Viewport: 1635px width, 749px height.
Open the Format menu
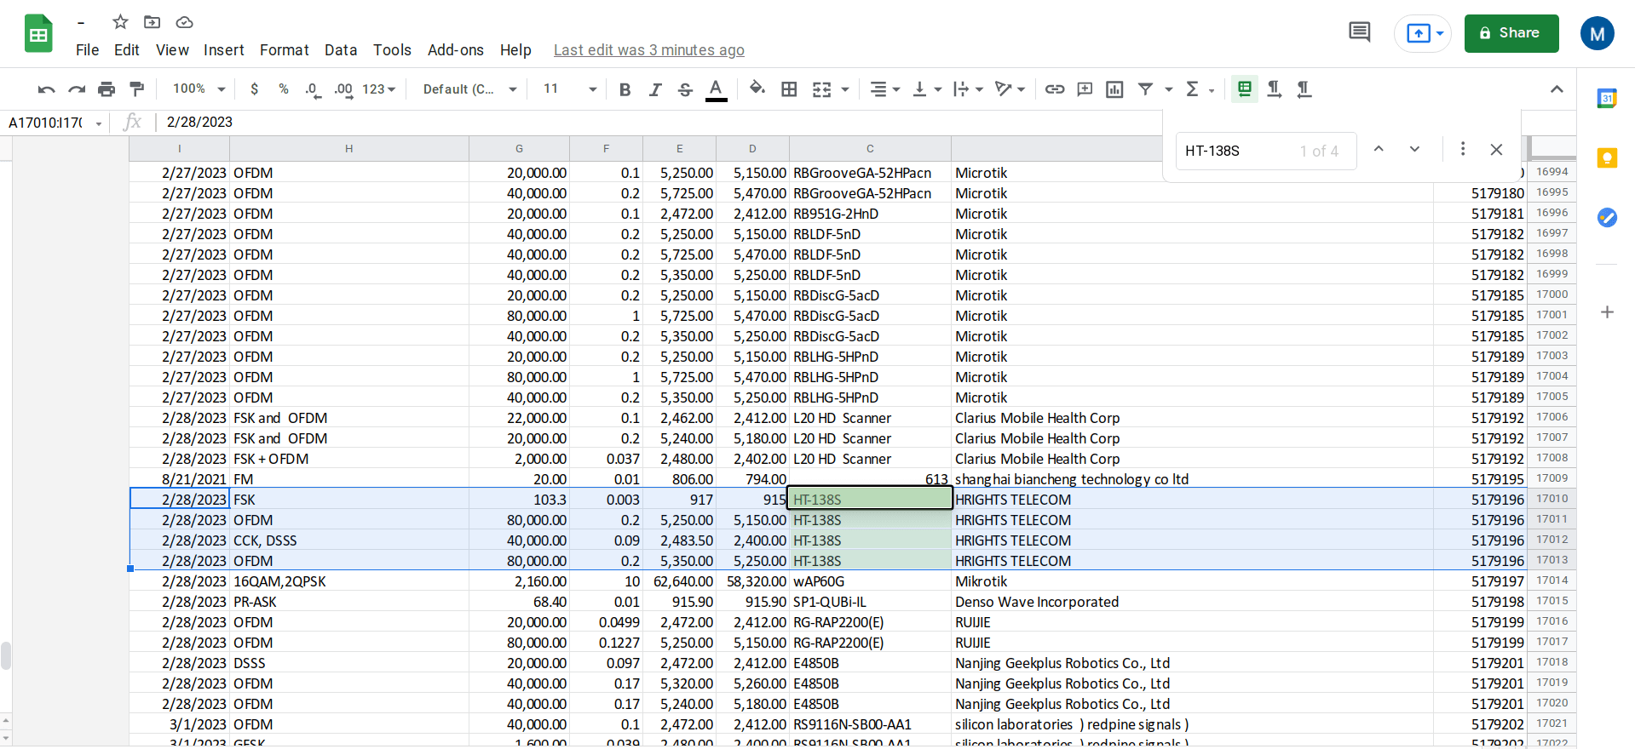[285, 50]
